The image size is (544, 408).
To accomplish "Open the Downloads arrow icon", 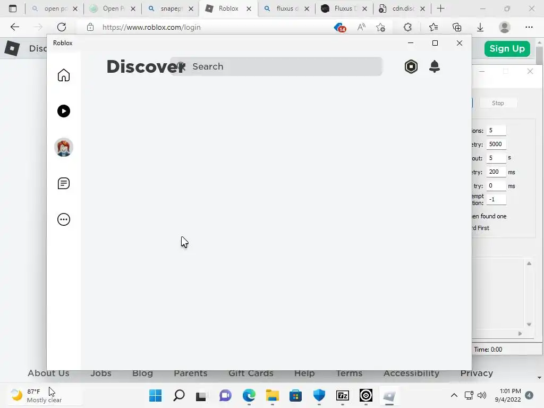I will tap(480, 27).
